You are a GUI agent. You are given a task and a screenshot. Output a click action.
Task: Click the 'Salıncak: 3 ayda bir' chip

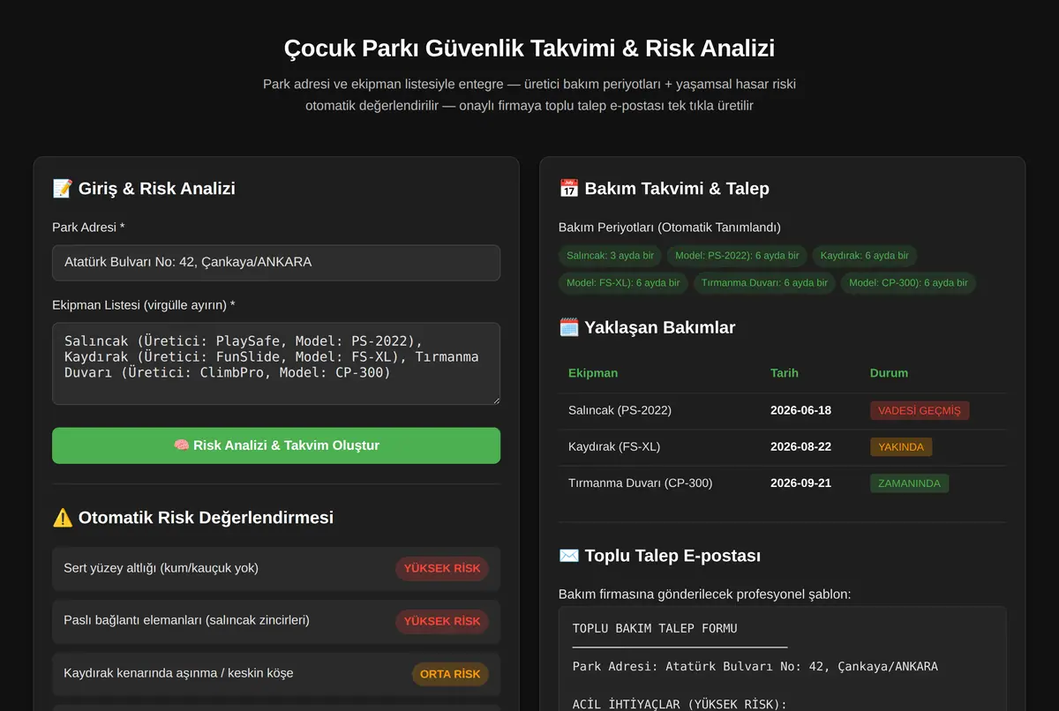point(610,256)
